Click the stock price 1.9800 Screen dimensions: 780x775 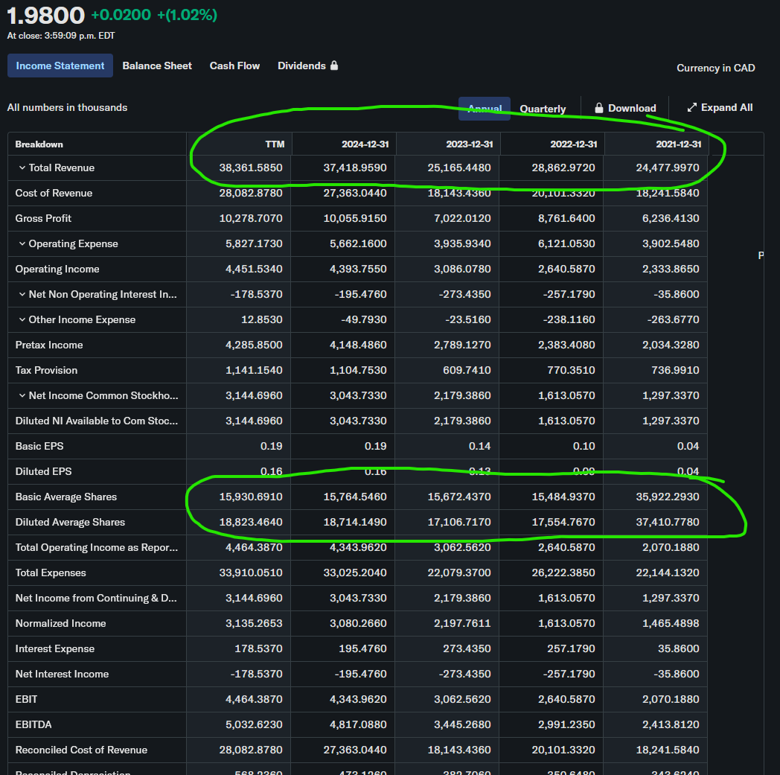tap(45, 16)
